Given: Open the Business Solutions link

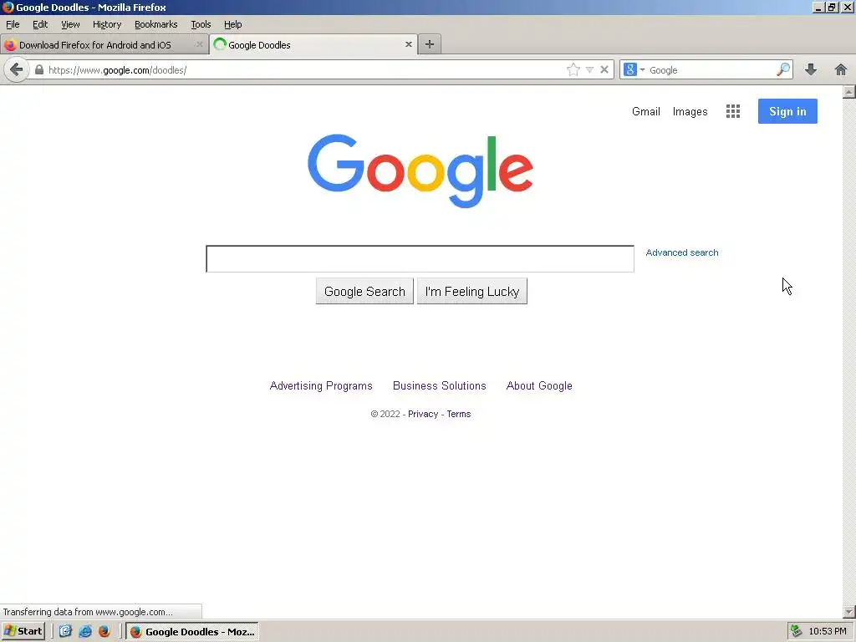Looking at the screenshot, I should click(440, 385).
